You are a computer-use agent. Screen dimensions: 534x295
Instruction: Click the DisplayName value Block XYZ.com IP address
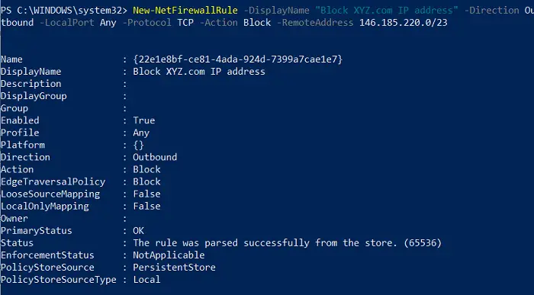(x=199, y=72)
